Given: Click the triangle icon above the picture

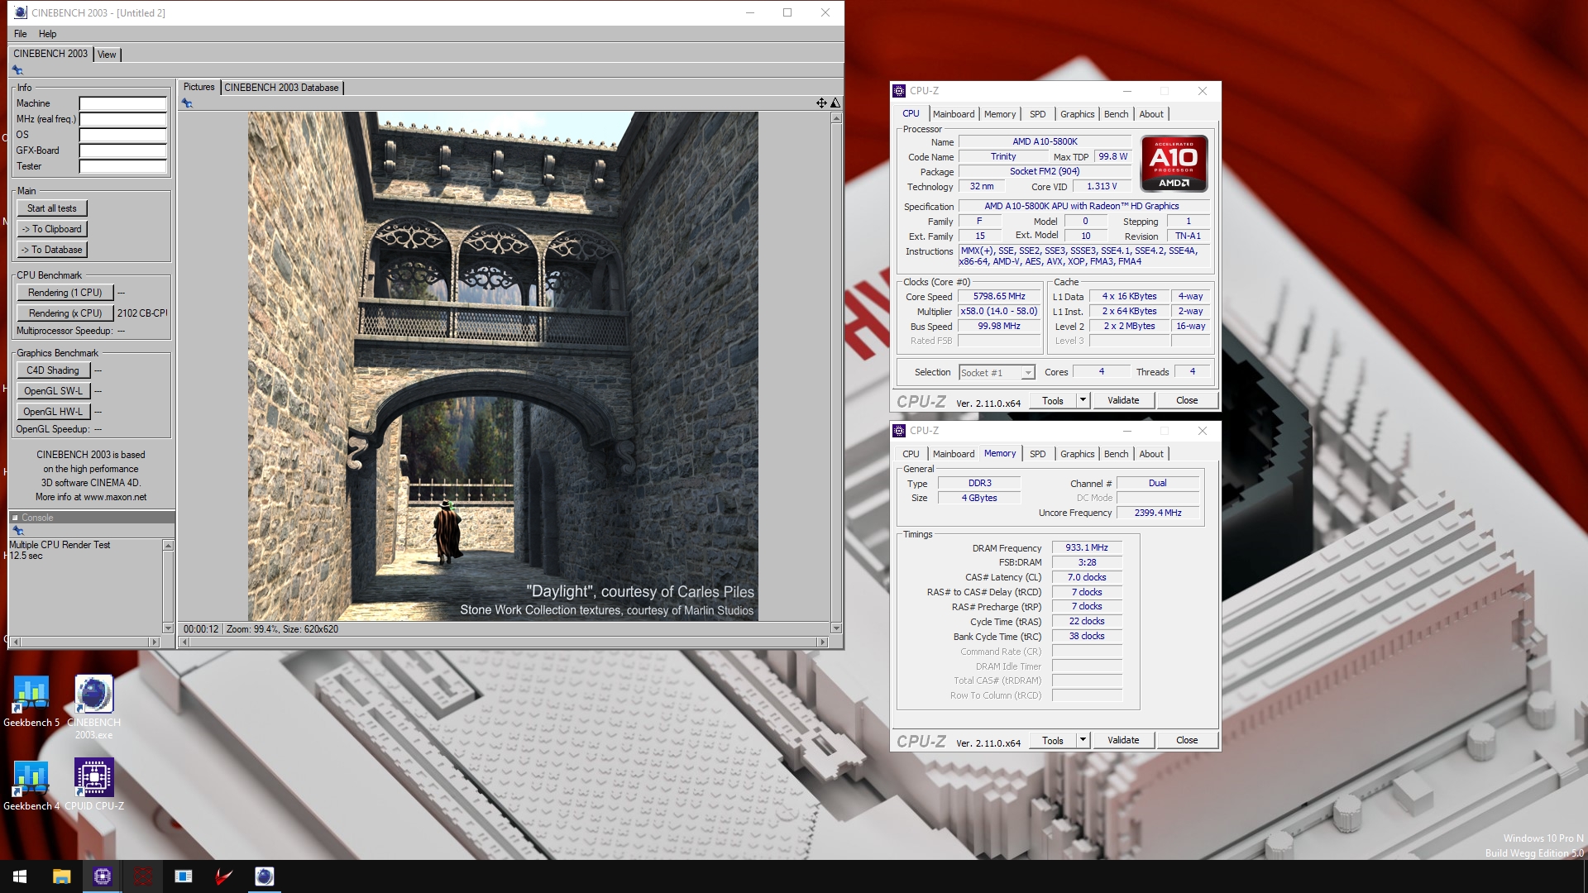Looking at the screenshot, I should click(x=835, y=103).
